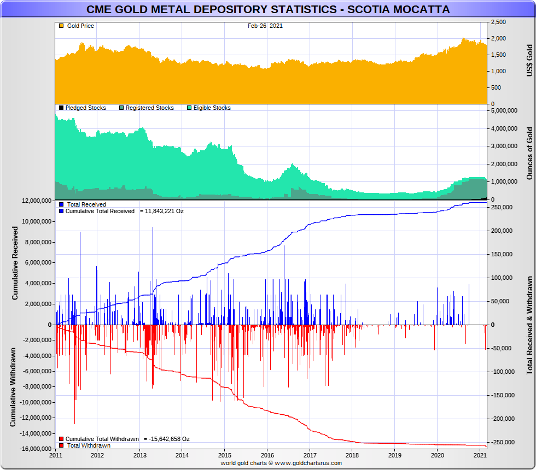The height and width of the screenshot is (470, 536).
Task: Click the red Total Withdrawn legend swatch
Action: click(x=61, y=445)
